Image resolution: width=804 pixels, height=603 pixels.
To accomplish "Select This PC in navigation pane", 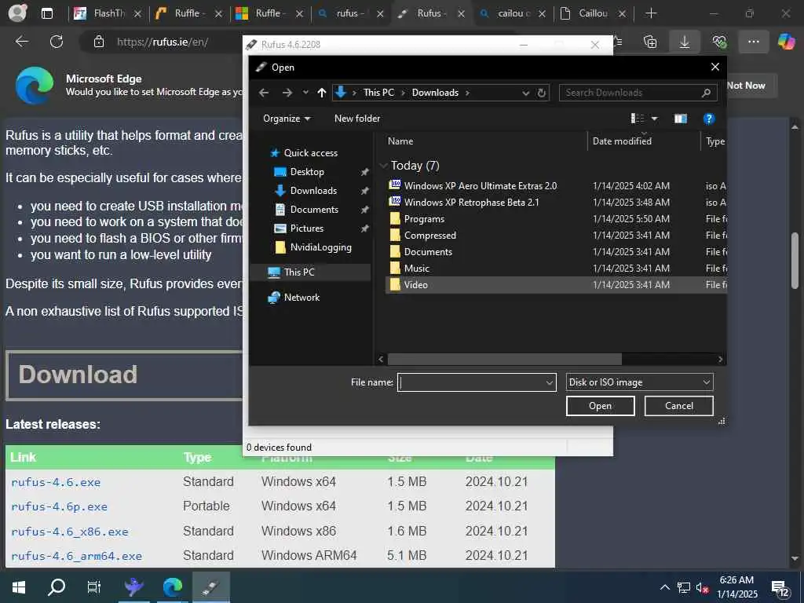I will point(299,272).
